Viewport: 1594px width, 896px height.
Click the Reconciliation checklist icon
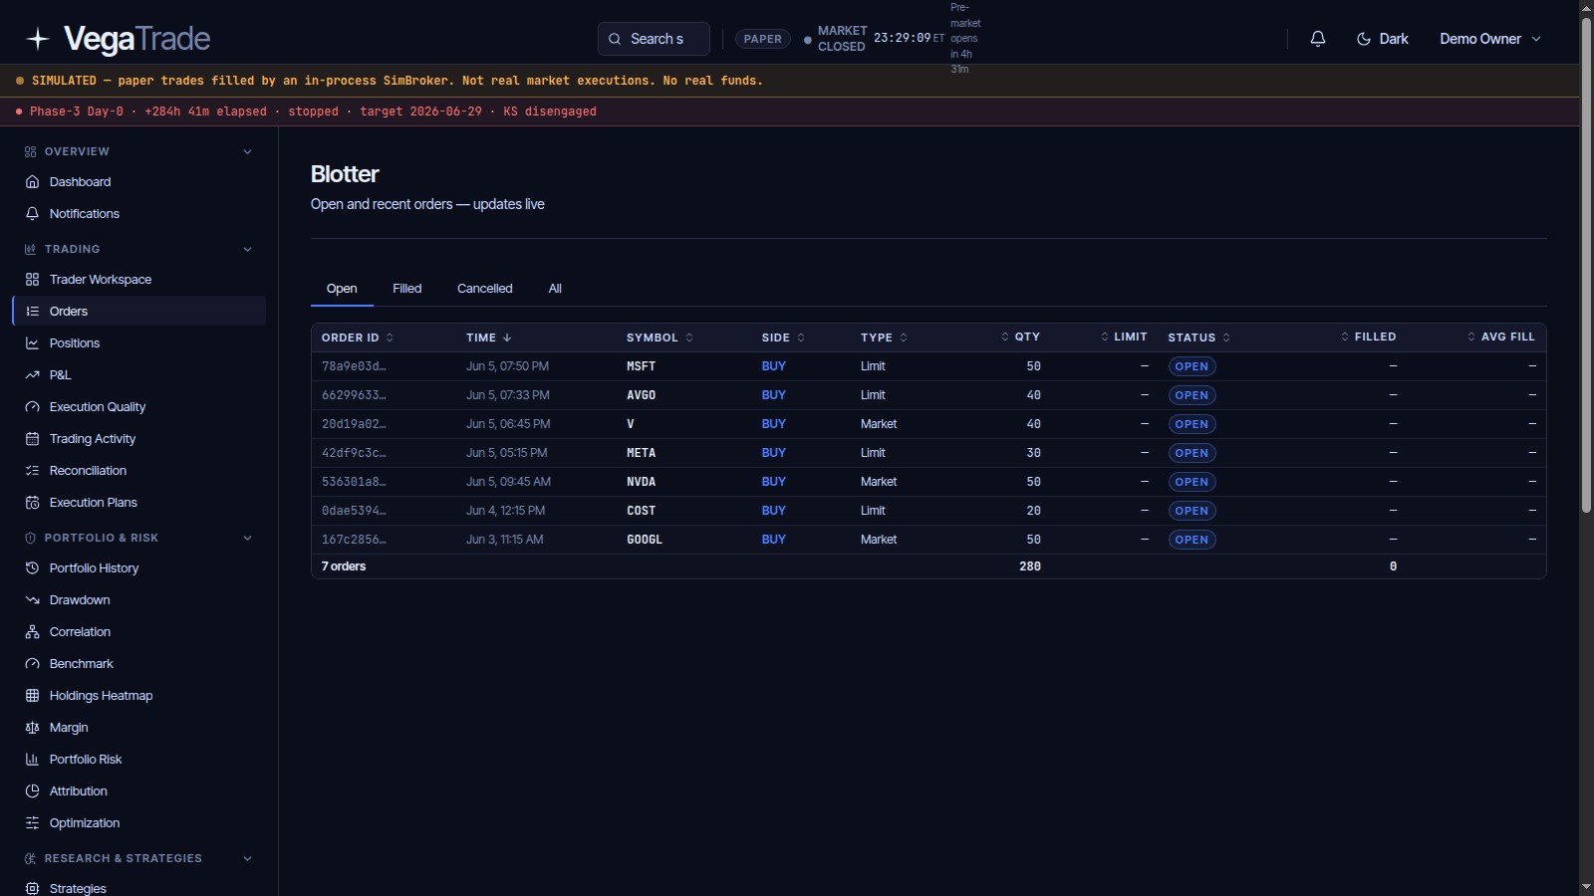pyautogui.click(x=32, y=471)
